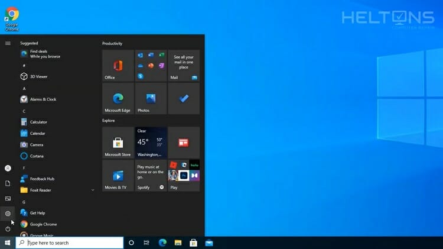The height and width of the screenshot is (249, 443).
Task: Jump to letter C in app list
Action: 24,111
